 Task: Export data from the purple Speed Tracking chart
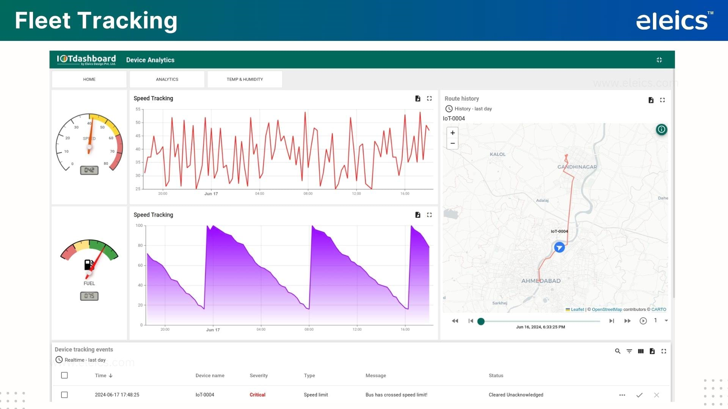[417, 215]
